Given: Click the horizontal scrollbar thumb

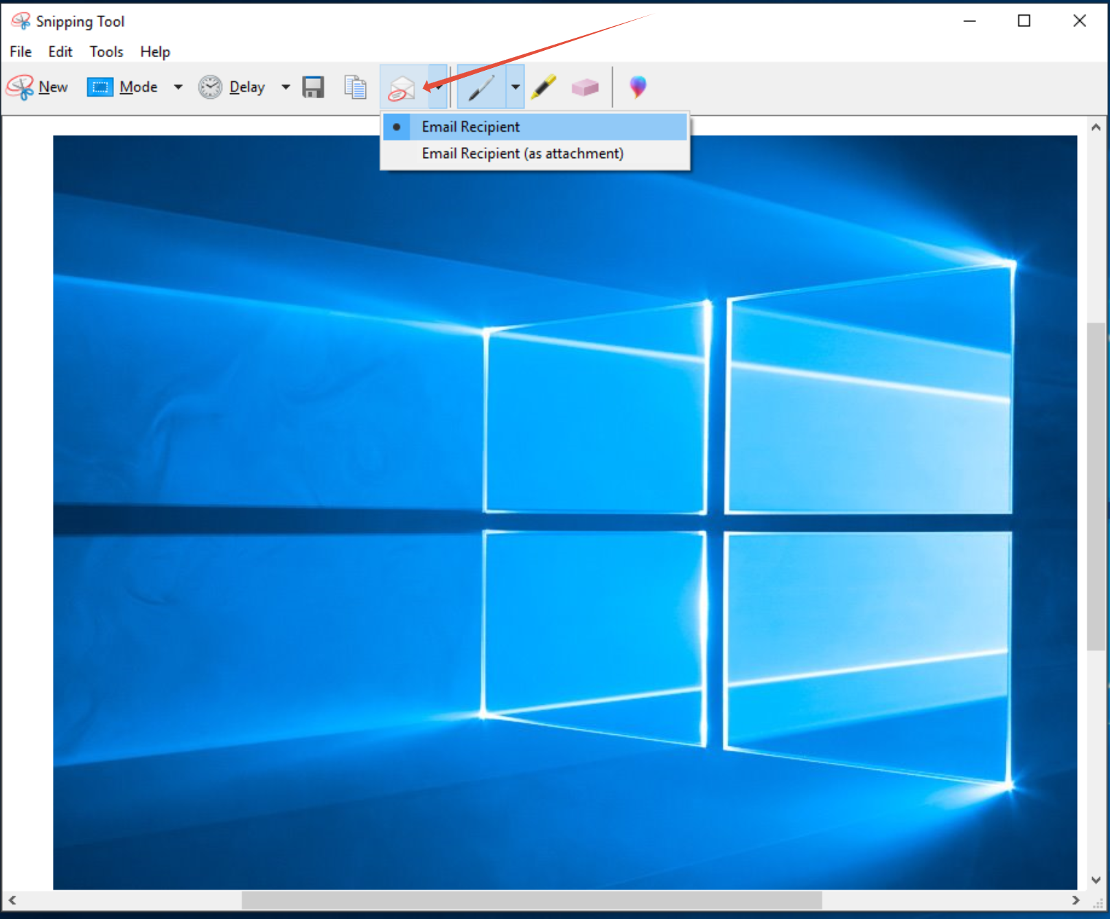Looking at the screenshot, I should (x=532, y=900).
